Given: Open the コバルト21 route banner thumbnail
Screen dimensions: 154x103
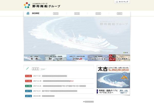Looking at the screenshot, I should click(77, 58).
